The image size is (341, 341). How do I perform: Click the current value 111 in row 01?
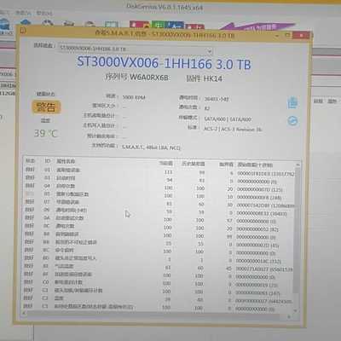(169, 172)
